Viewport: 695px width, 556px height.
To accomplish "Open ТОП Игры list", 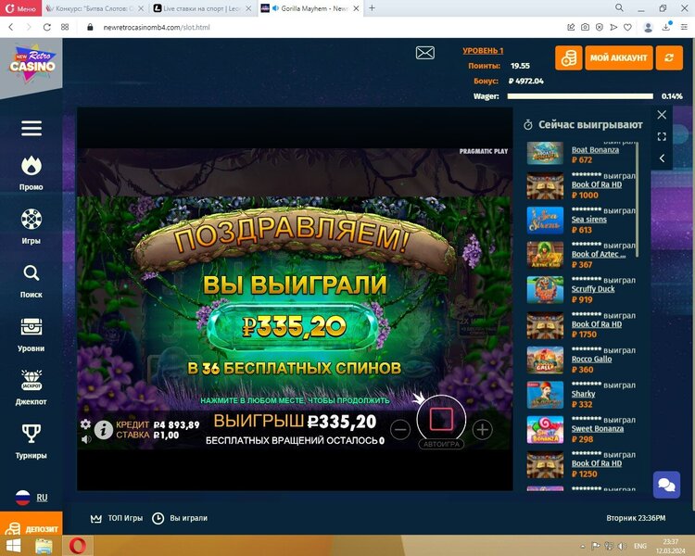I will (117, 518).
